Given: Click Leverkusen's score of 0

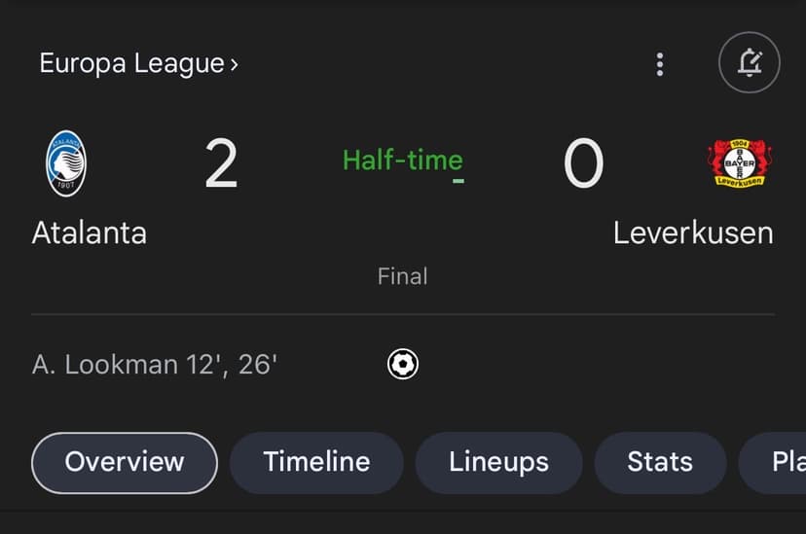Looking at the screenshot, I should pyautogui.click(x=583, y=164).
